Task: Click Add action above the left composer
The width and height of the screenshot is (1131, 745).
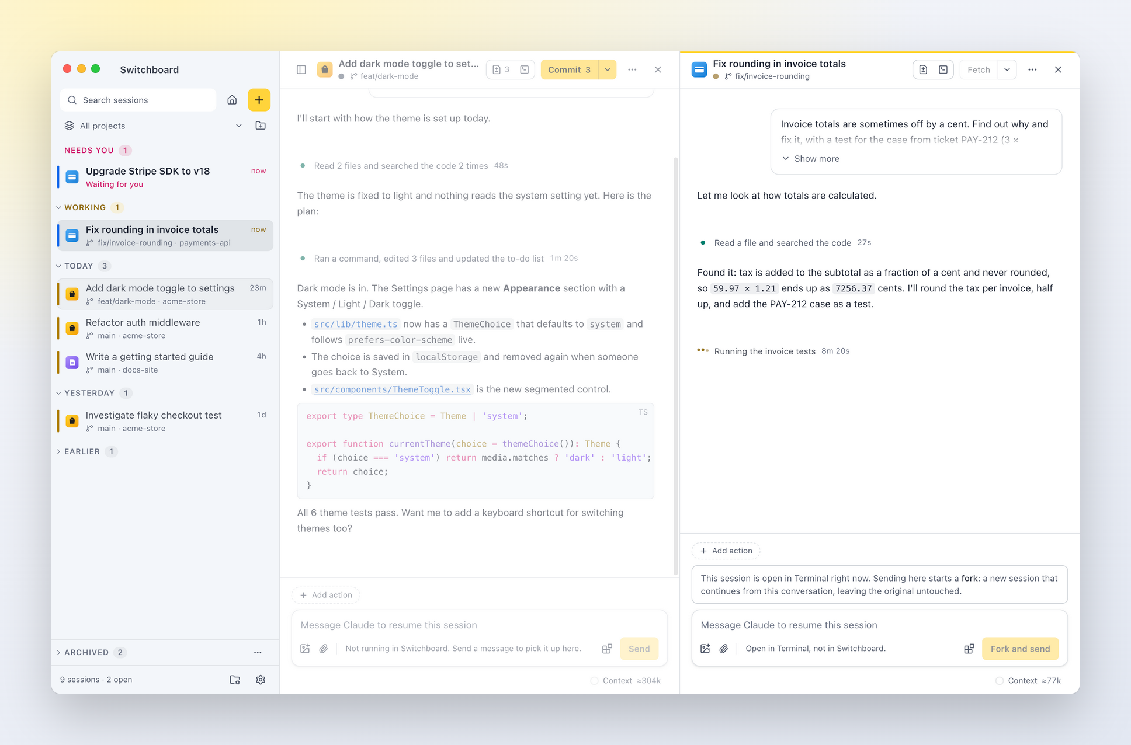Action: click(x=326, y=595)
